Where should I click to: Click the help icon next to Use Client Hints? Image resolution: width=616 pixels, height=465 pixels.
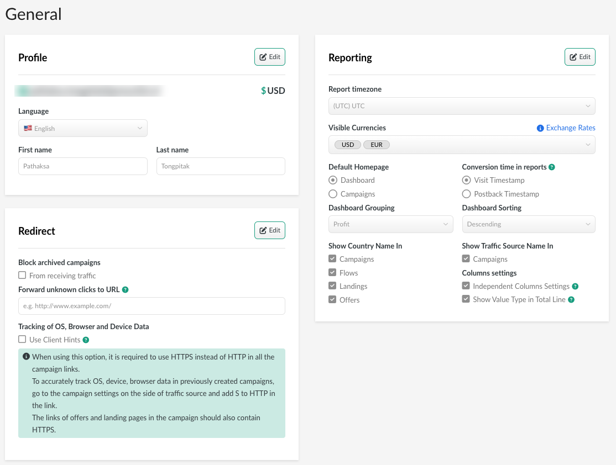pos(86,340)
